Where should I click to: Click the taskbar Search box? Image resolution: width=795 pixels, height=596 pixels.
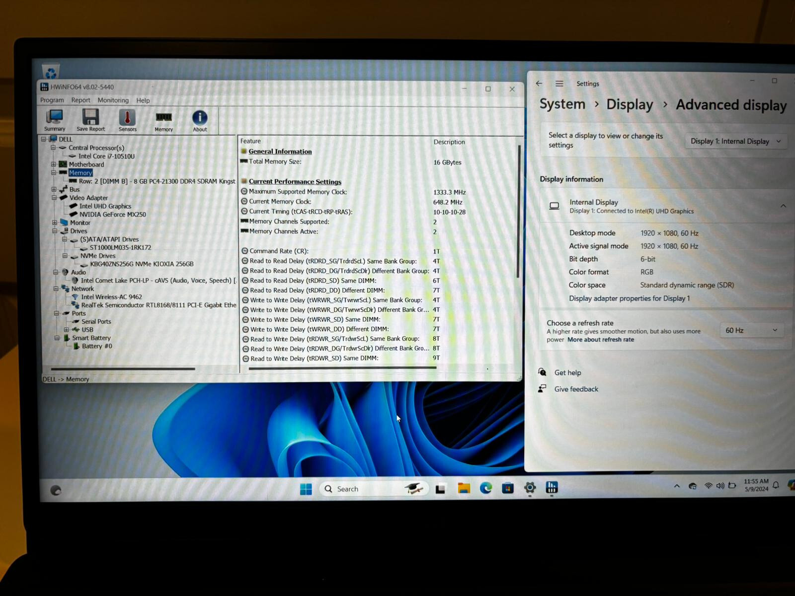(374, 489)
